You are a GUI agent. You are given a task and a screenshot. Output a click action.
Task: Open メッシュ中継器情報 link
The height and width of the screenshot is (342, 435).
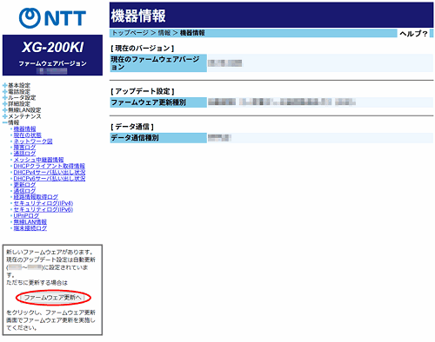[x=38, y=160]
